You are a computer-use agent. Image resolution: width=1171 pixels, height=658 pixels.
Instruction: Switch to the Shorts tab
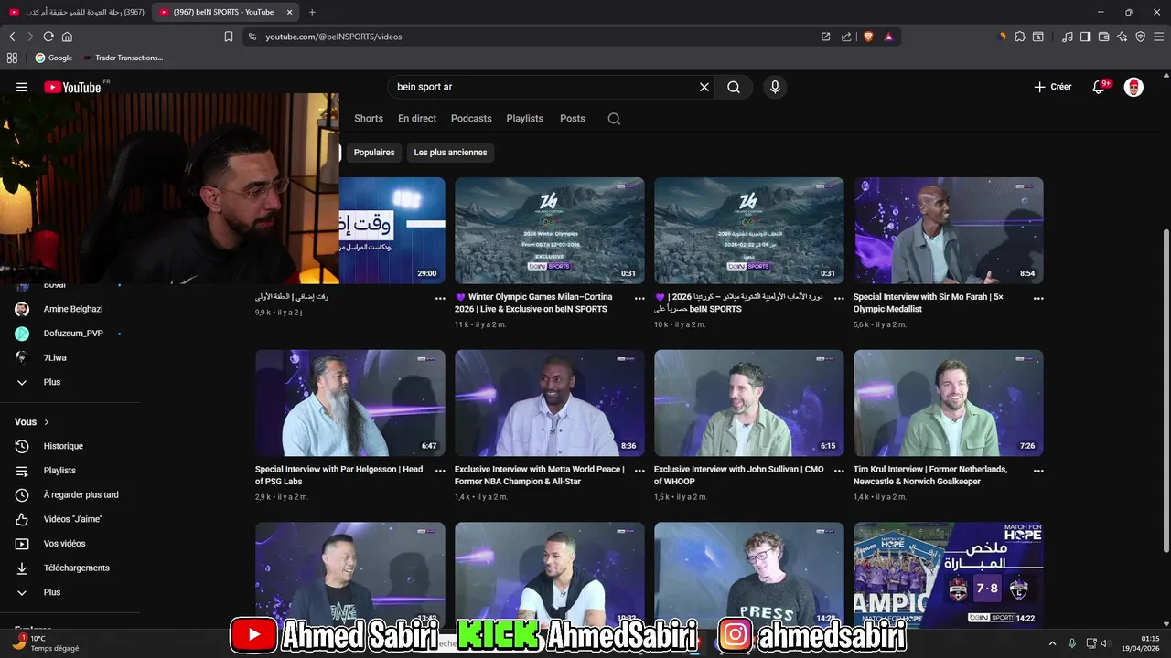(369, 119)
